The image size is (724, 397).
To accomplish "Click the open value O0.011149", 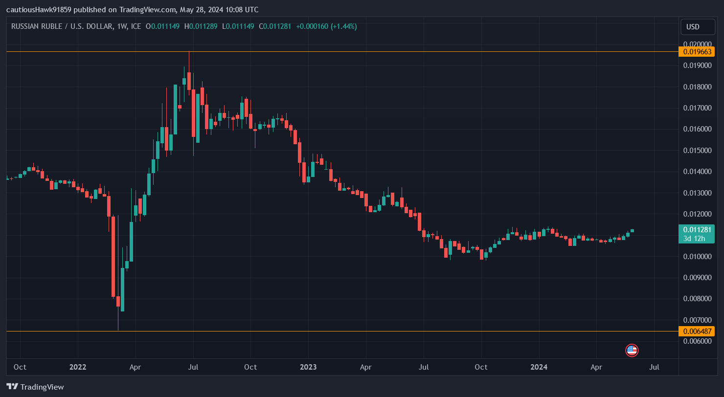I will 163,26.
